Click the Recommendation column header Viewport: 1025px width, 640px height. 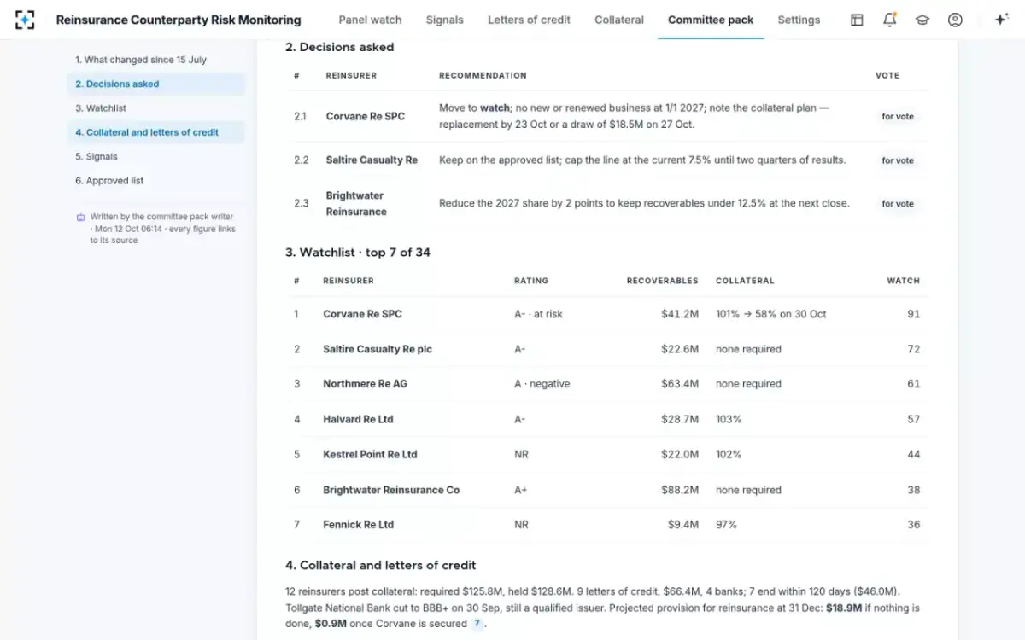point(483,75)
